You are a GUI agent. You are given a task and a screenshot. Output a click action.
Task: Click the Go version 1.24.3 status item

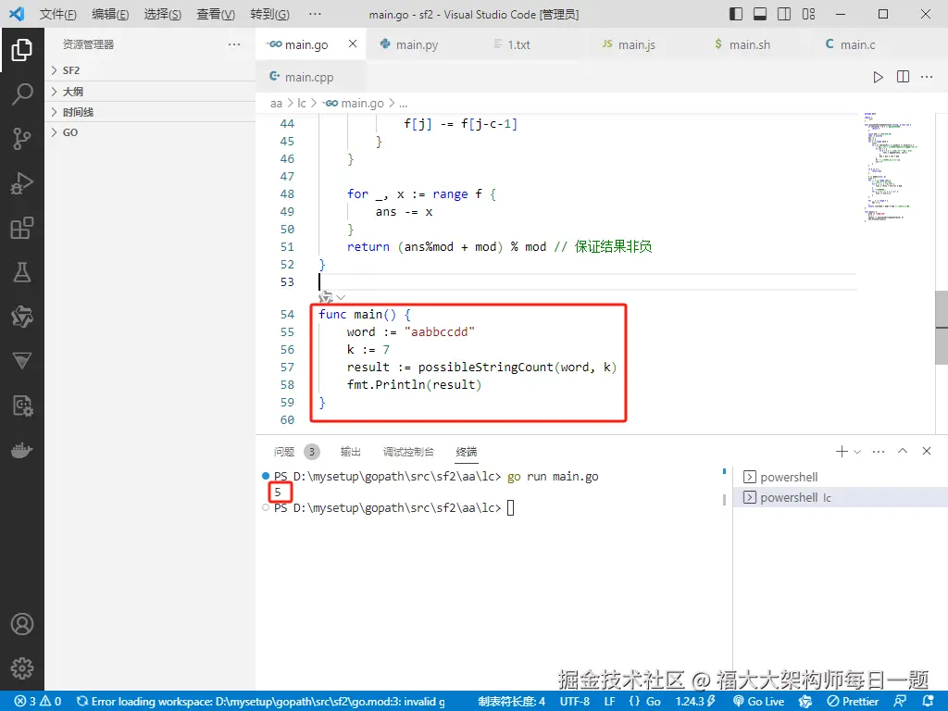pyautogui.click(x=695, y=702)
